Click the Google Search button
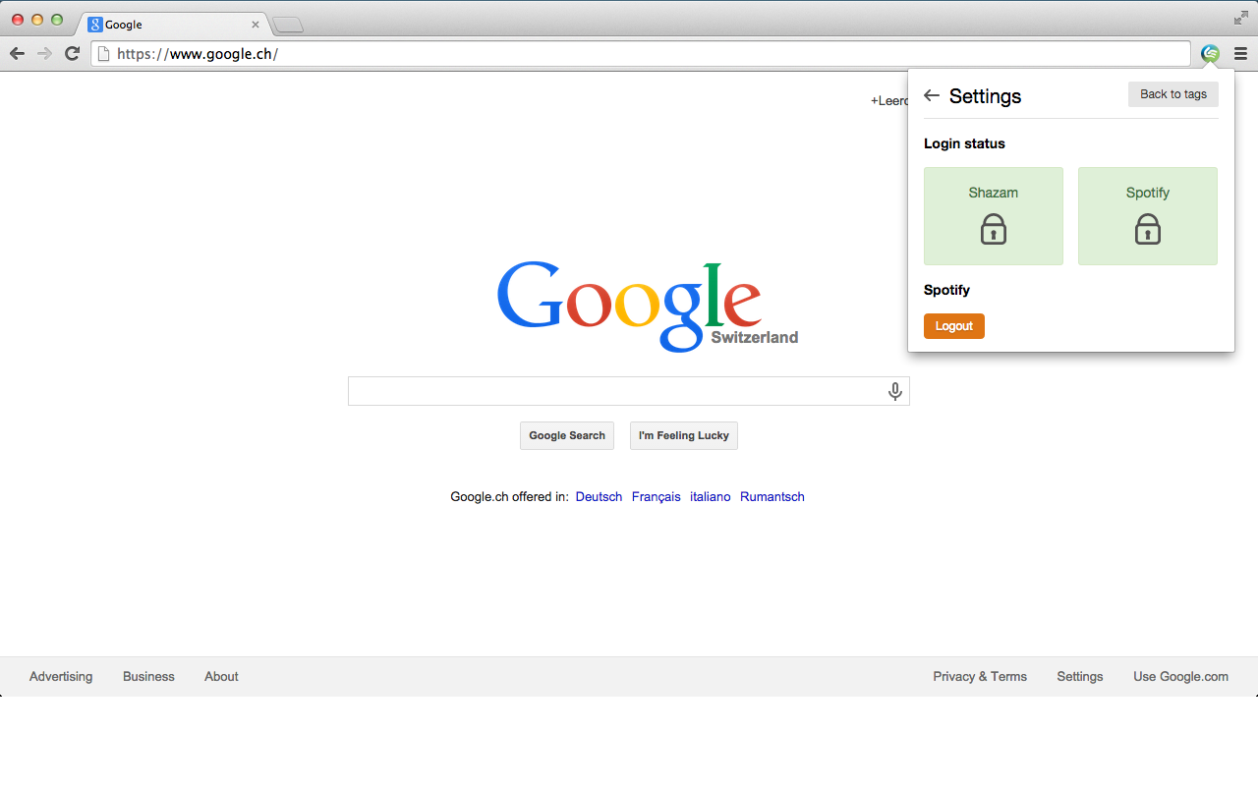 [567, 435]
